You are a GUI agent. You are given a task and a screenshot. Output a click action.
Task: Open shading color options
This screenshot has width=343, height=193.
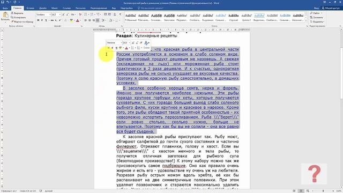pos(111,20)
